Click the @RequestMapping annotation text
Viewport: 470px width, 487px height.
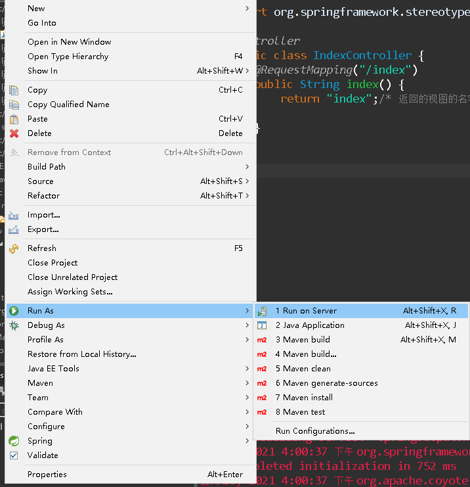305,70
